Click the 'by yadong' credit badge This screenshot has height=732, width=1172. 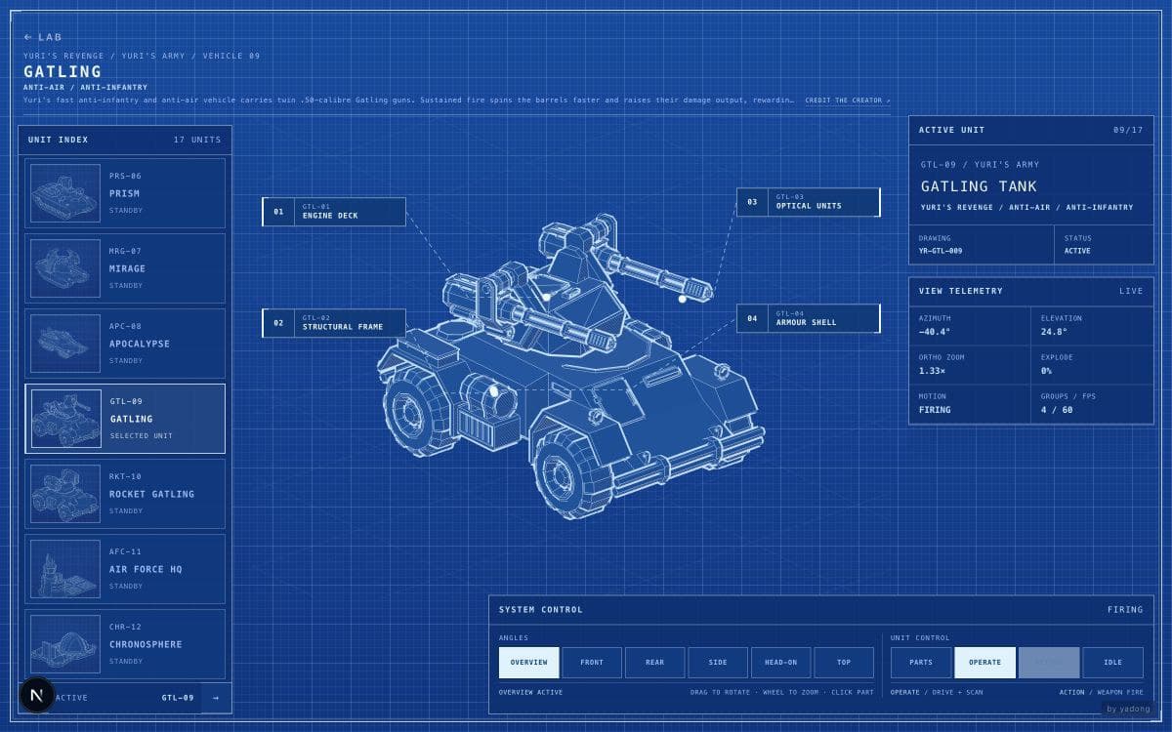(x=1128, y=709)
